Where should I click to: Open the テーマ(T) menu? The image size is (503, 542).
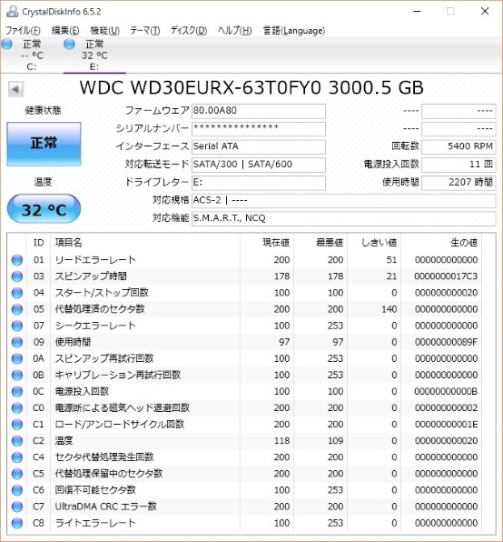[x=145, y=31]
